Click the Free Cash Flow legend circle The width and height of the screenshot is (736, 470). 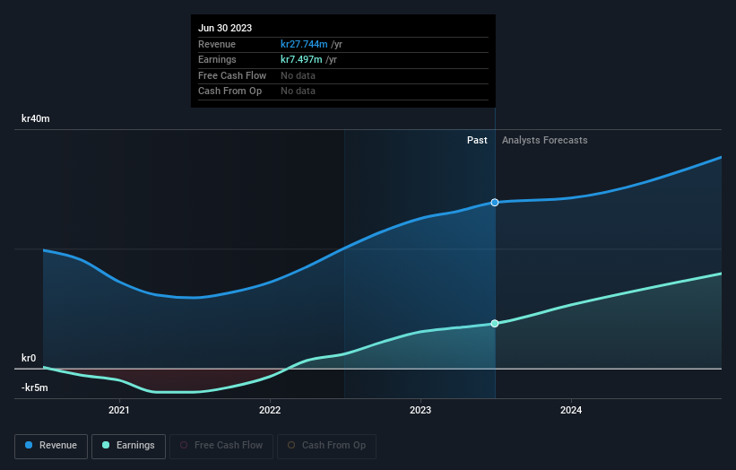click(x=184, y=445)
